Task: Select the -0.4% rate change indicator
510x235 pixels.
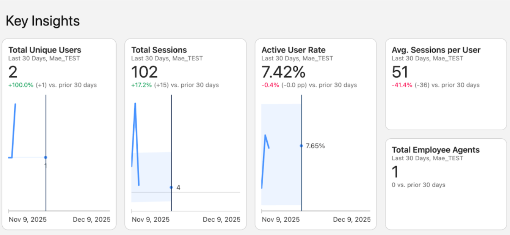Action: point(271,85)
